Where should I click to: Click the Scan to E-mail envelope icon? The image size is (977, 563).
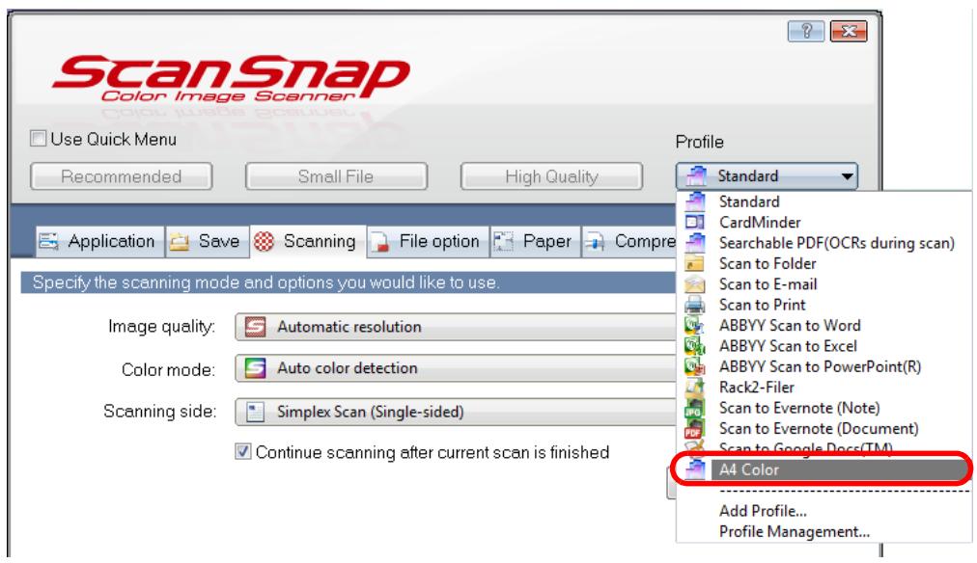(695, 284)
